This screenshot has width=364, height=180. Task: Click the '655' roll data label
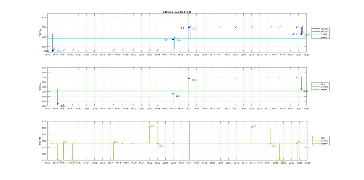pos(152,126)
